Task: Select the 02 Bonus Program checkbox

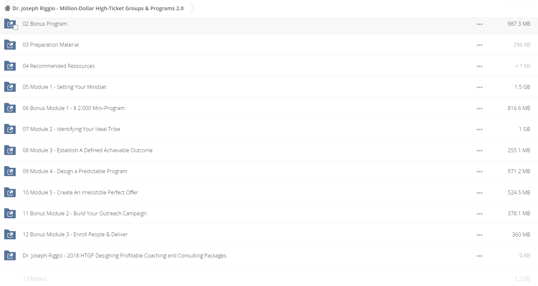Action: pos(16,27)
